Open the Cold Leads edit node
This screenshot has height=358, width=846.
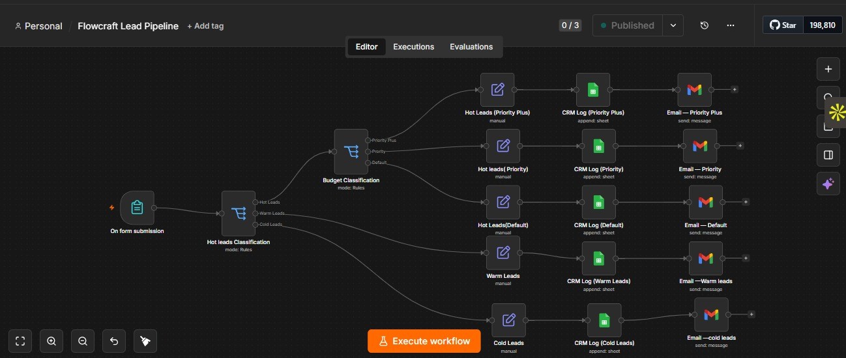click(x=508, y=320)
